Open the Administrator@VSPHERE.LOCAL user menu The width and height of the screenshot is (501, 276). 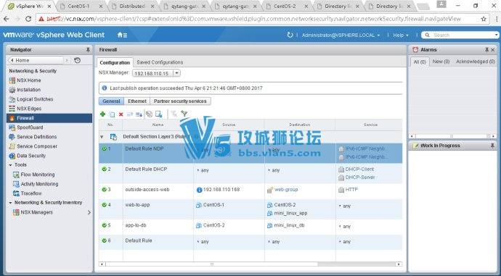pyautogui.click(x=341, y=35)
